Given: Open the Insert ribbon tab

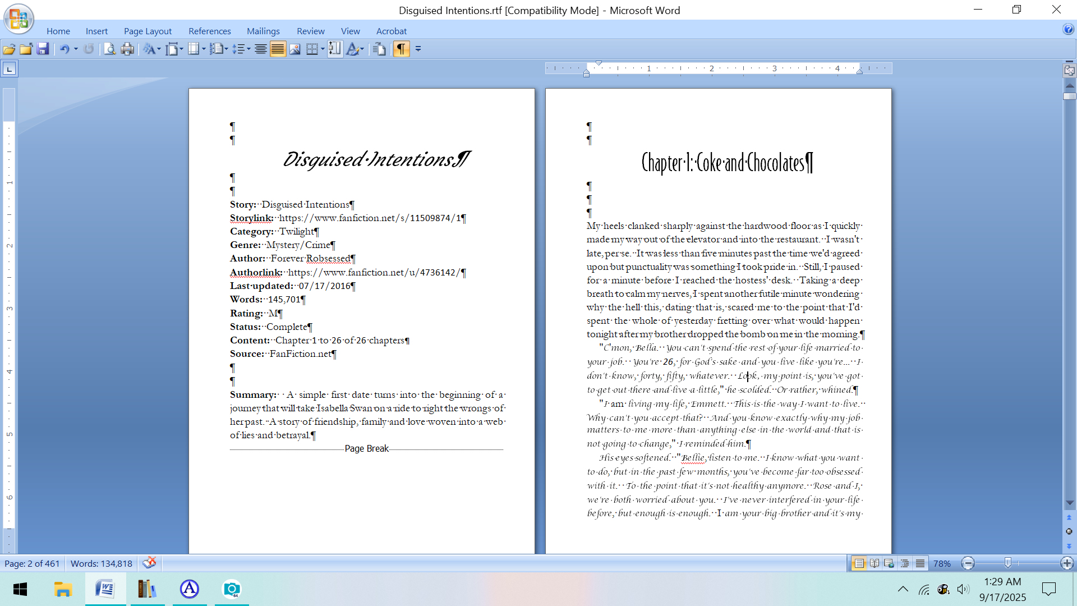Looking at the screenshot, I should [96, 31].
